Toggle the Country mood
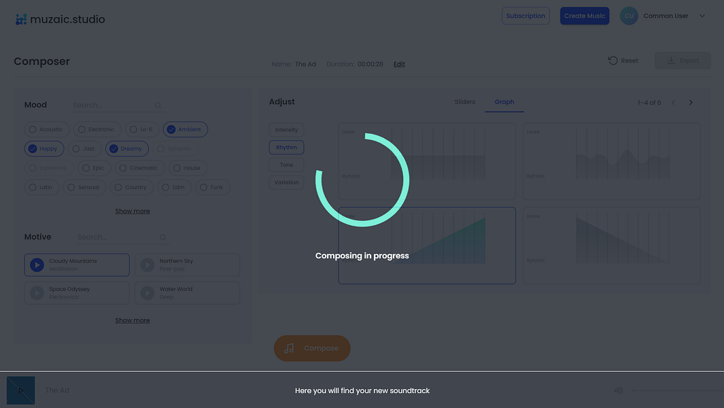 pyautogui.click(x=132, y=188)
